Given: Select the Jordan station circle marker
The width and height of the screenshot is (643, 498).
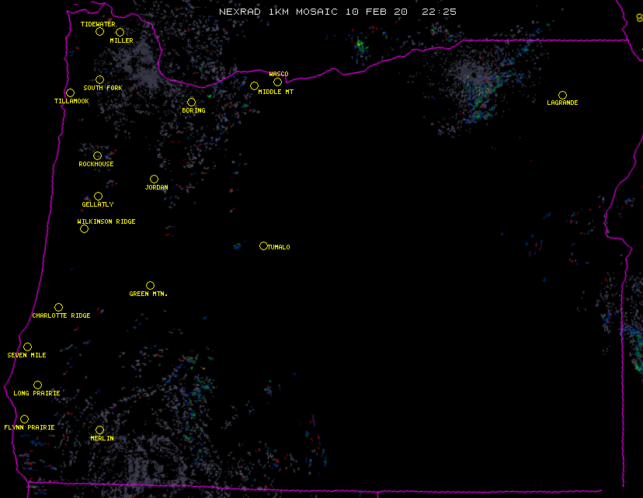Looking at the screenshot, I should [154, 179].
